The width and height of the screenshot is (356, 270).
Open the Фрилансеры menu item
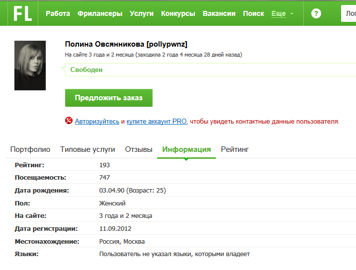point(100,13)
